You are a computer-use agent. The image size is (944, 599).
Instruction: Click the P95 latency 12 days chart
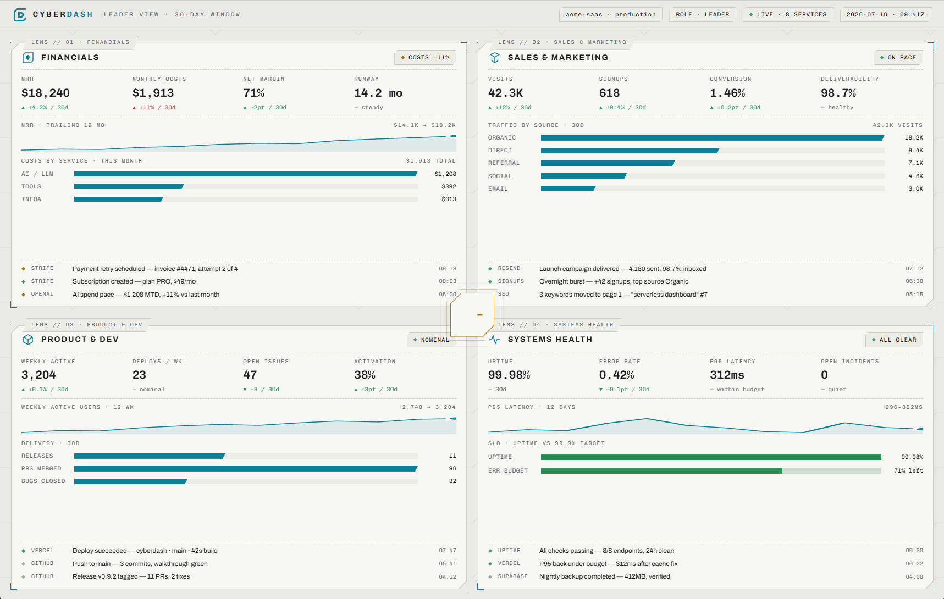click(705, 425)
